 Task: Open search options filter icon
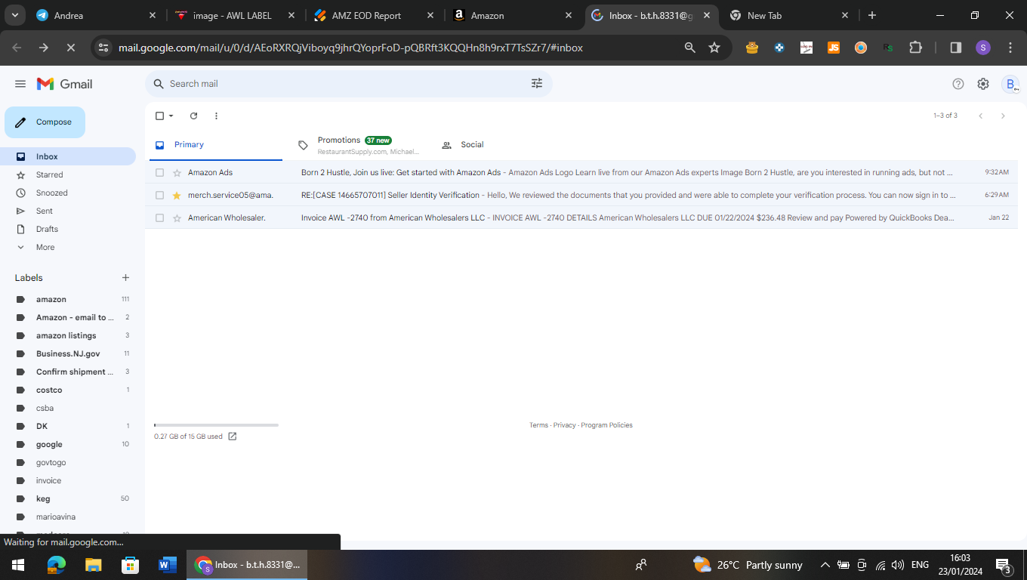[537, 84]
